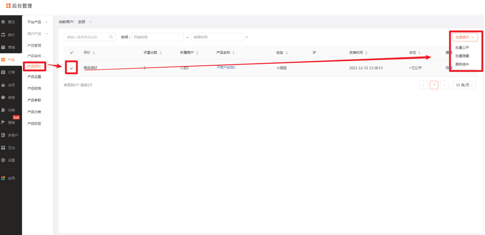Screen dimensions: 485x235
Task: Open 产品参数 submenu item
Action: point(34,100)
